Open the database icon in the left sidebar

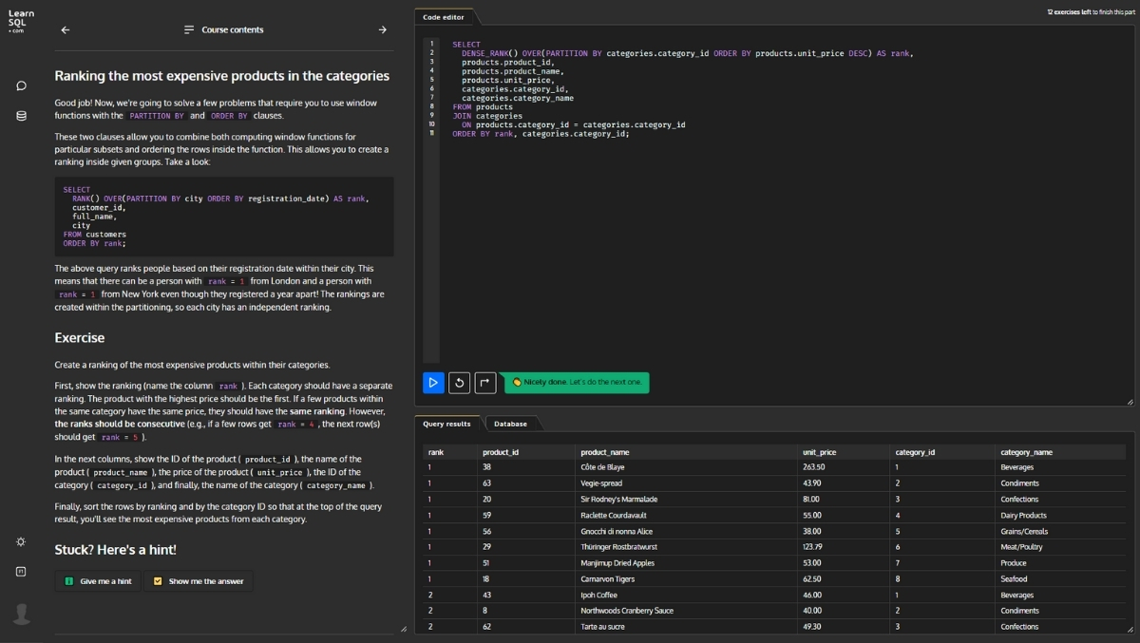tap(21, 116)
